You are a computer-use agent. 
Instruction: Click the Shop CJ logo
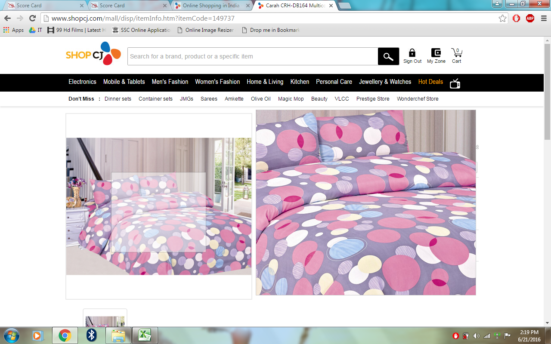point(93,54)
